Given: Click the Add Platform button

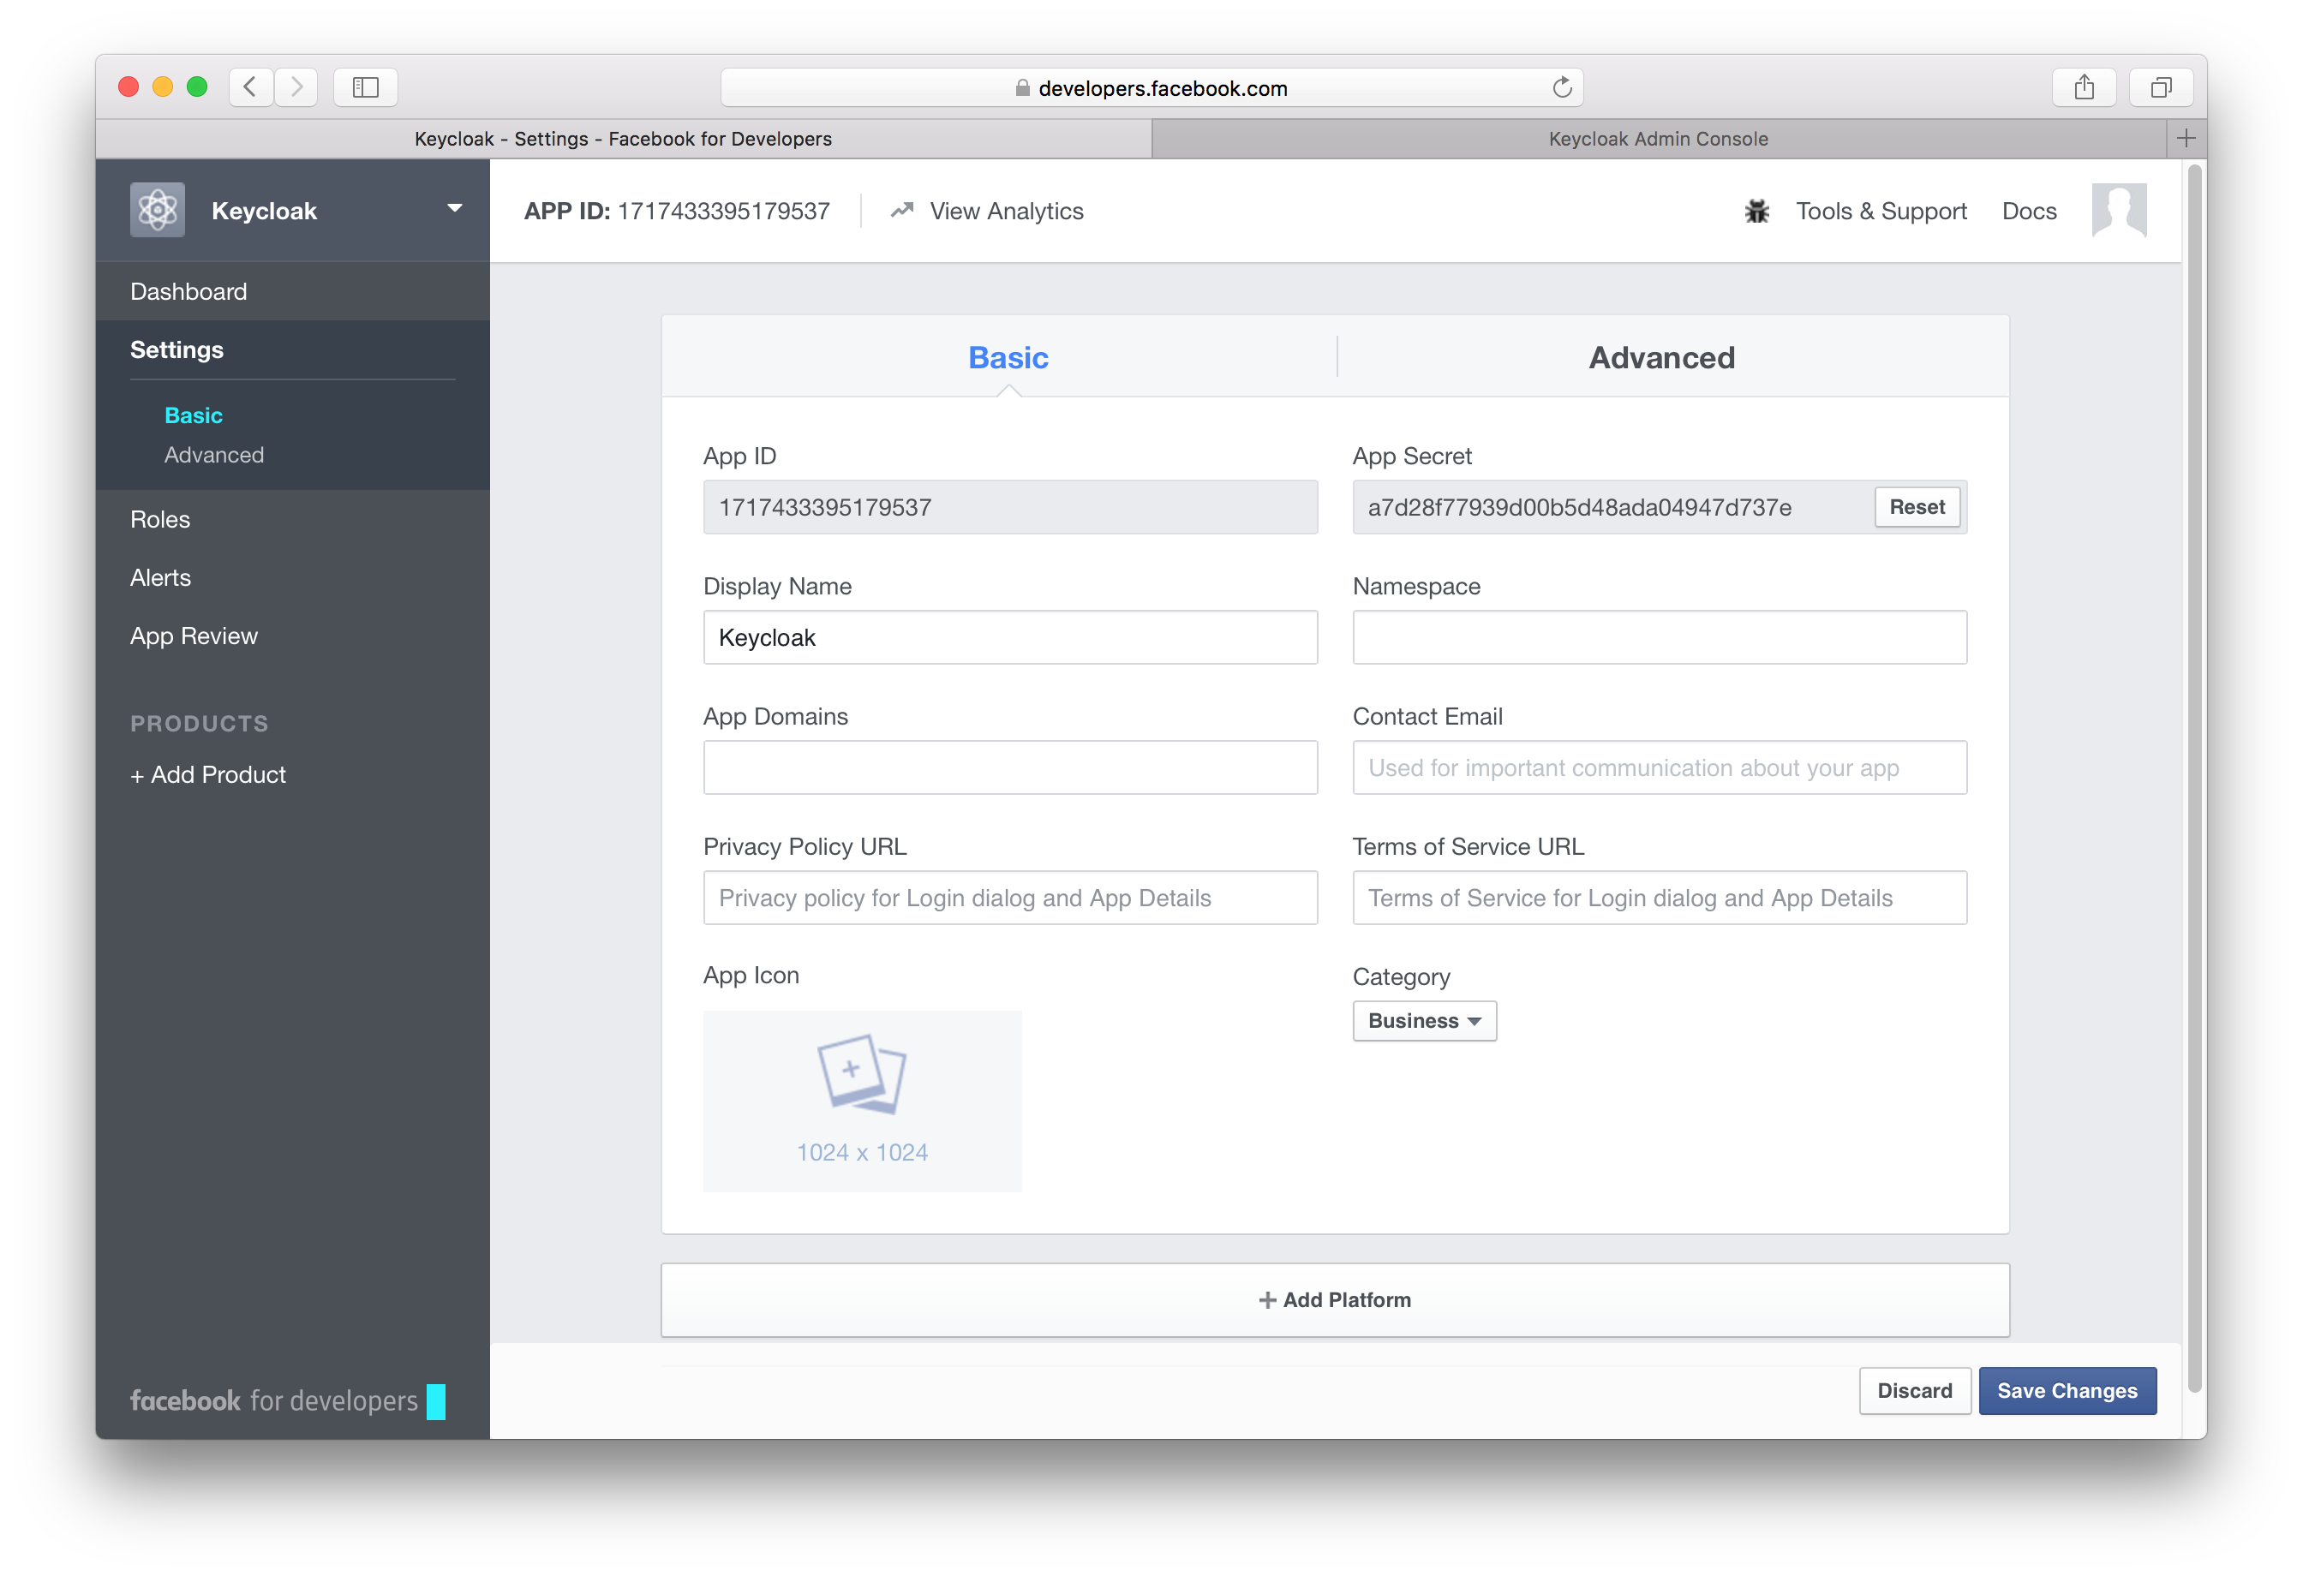Looking at the screenshot, I should [1335, 1299].
